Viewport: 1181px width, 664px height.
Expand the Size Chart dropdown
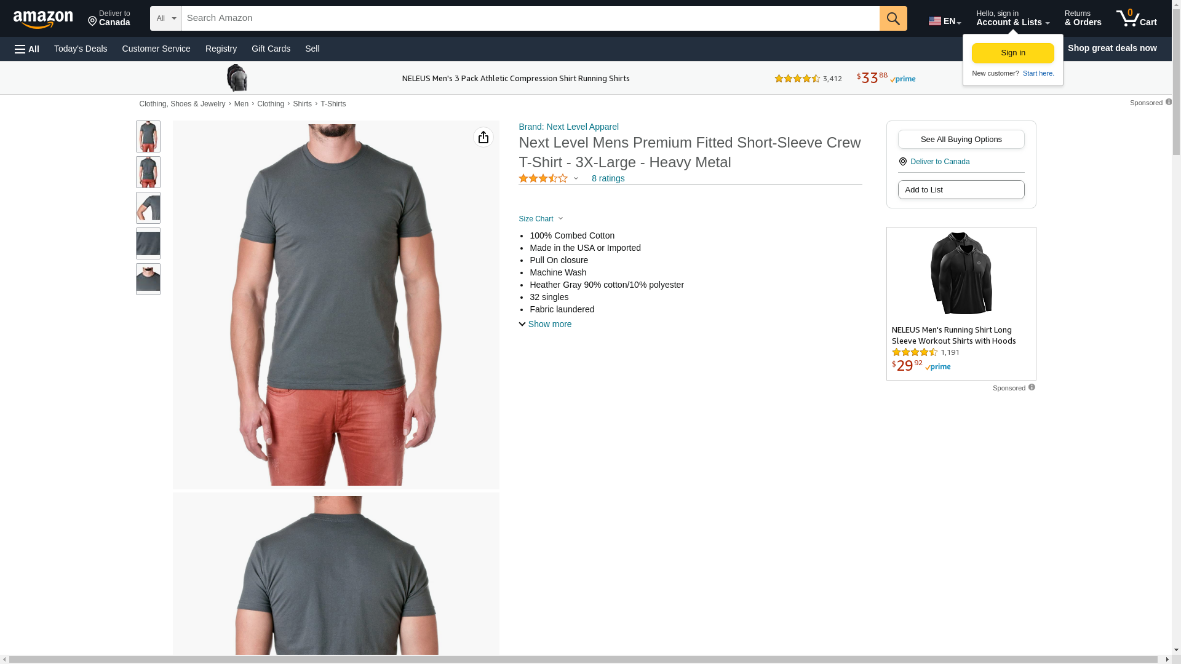point(541,219)
